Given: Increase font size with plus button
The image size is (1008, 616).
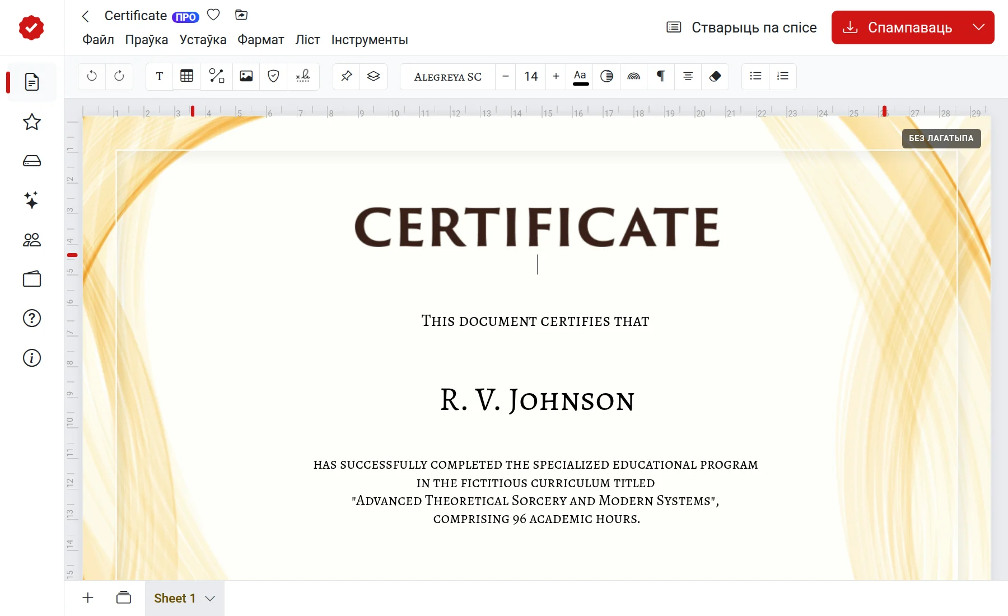Looking at the screenshot, I should click(556, 76).
